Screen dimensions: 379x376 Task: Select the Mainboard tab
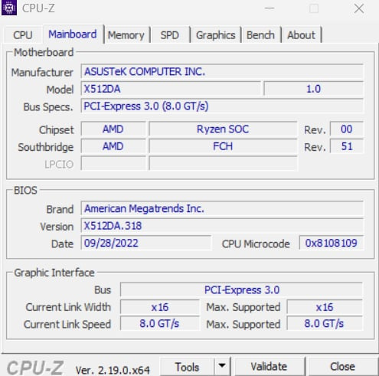click(x=73, y=34)
